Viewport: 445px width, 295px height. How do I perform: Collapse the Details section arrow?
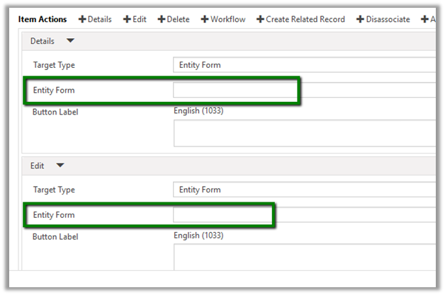click(x=70, y=42)
